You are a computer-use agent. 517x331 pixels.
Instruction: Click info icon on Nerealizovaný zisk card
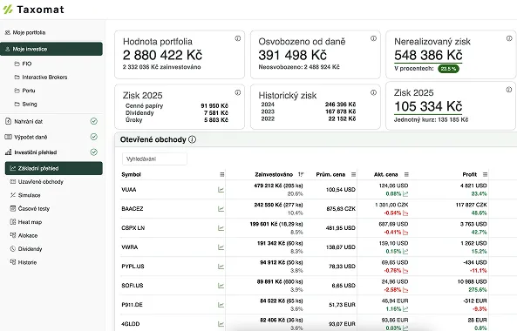coord(509,38)
